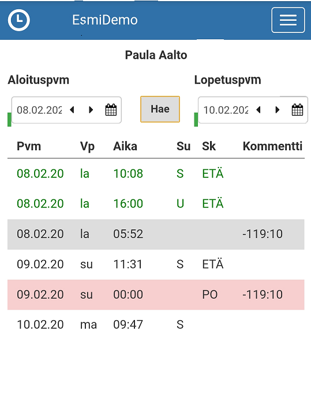
Task: Click the EsmiDemo title
Action: click(105, 20)
